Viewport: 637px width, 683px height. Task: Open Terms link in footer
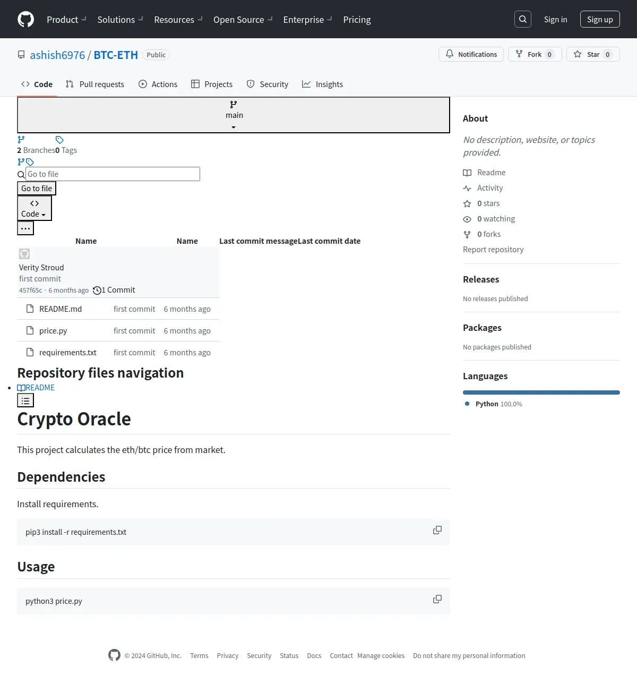click(x=199, y=655)
